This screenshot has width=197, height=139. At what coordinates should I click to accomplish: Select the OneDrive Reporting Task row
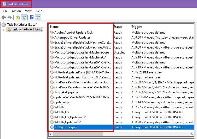click(121, 87)
